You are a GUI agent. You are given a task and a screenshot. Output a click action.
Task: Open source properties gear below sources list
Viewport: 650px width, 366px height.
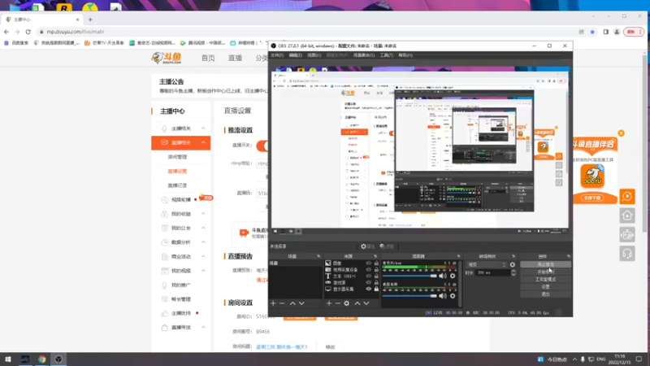(x=347, y=303)
